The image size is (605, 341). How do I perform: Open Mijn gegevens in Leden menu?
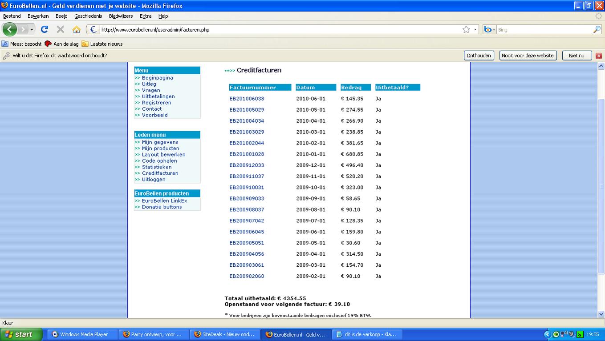pyautogui.click(x=160, y=142)
